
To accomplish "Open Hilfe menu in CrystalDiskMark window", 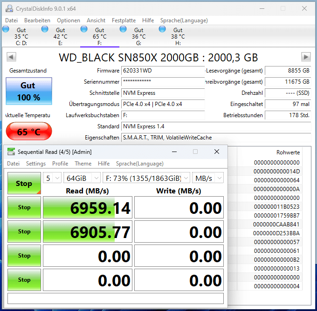I will coord(103,164).
